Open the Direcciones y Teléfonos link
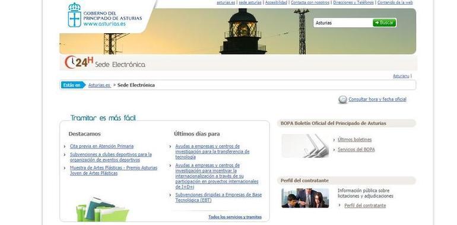This screenshot has height=225, width=457. [353, 2]
